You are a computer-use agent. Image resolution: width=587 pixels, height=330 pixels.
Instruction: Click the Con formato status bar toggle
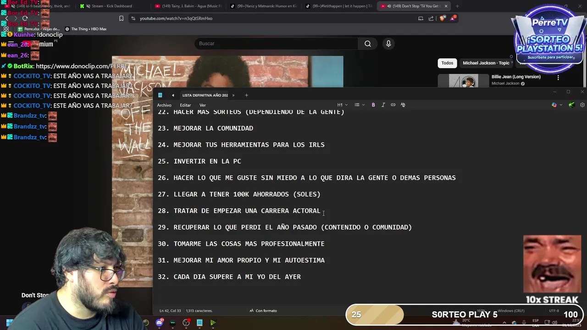263,311
